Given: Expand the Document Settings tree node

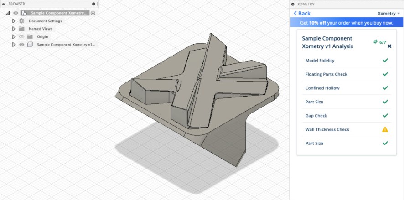Looking at the screenshot, I should point(14,21).
